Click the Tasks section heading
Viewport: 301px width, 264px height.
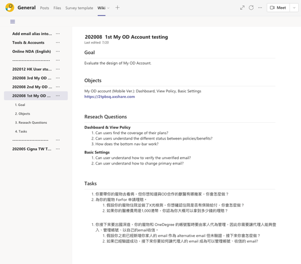click(x=90, y=184)
